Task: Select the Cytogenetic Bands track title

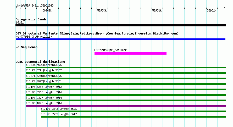Action: click(31, 19)
